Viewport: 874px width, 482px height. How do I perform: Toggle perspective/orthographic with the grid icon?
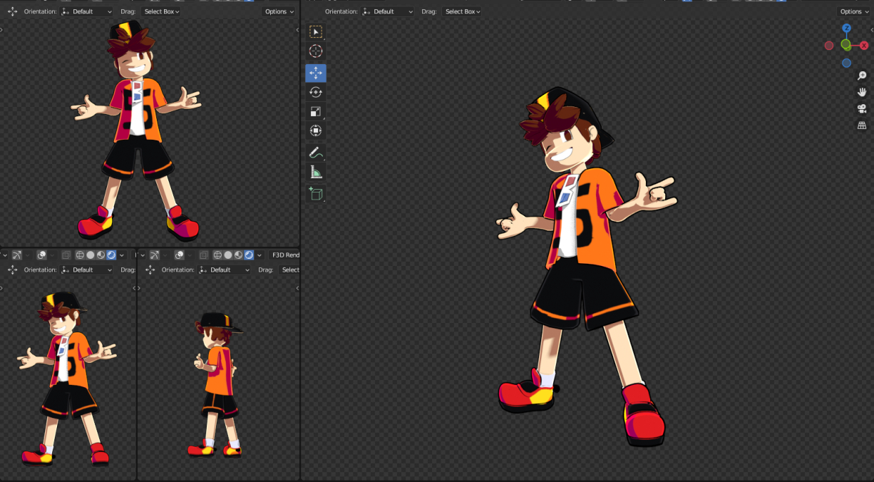point(861,125)
